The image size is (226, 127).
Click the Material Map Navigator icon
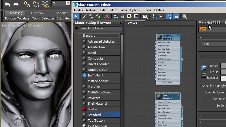[x=169, y=16]
